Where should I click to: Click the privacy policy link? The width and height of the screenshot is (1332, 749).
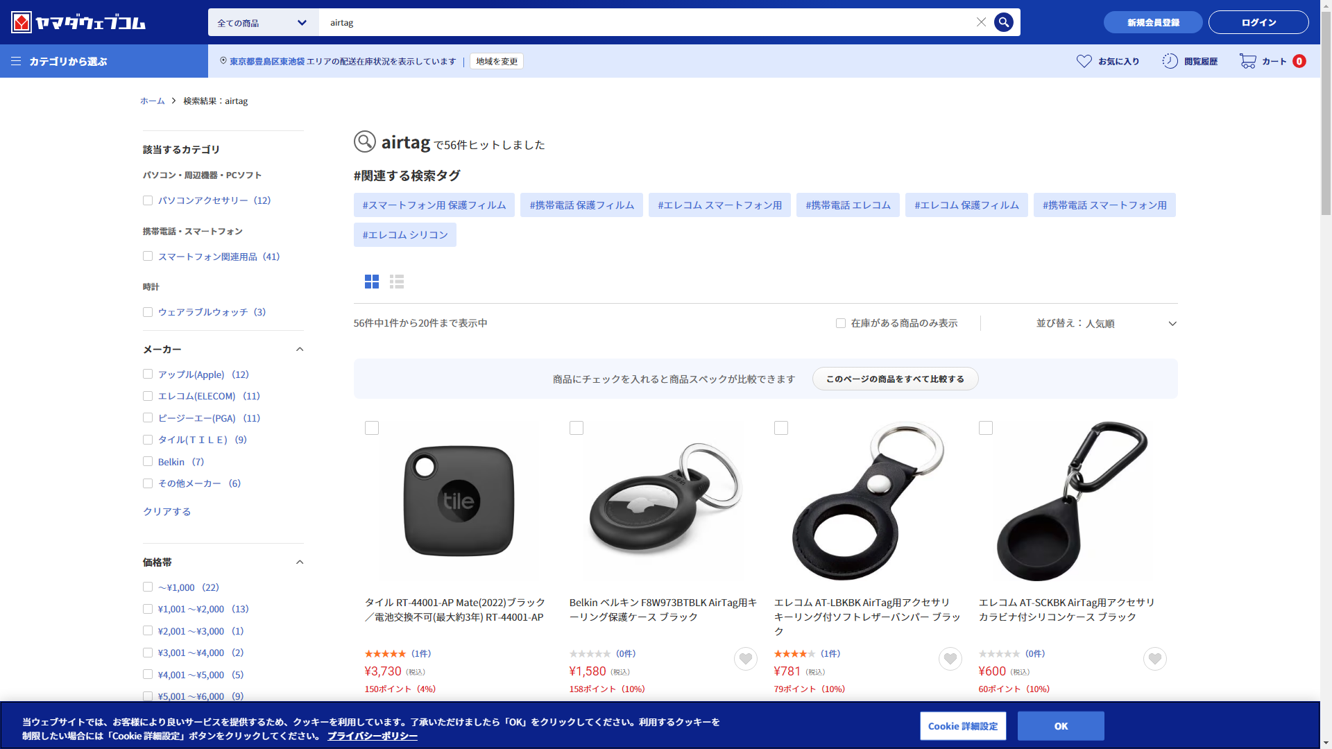(372, 736)
